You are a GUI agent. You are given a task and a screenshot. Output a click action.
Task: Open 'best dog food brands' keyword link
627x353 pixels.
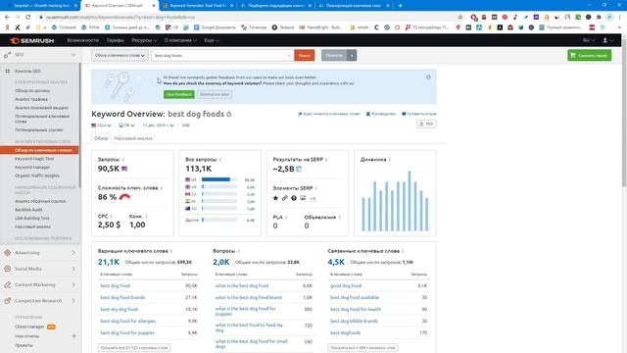[122, 297]
